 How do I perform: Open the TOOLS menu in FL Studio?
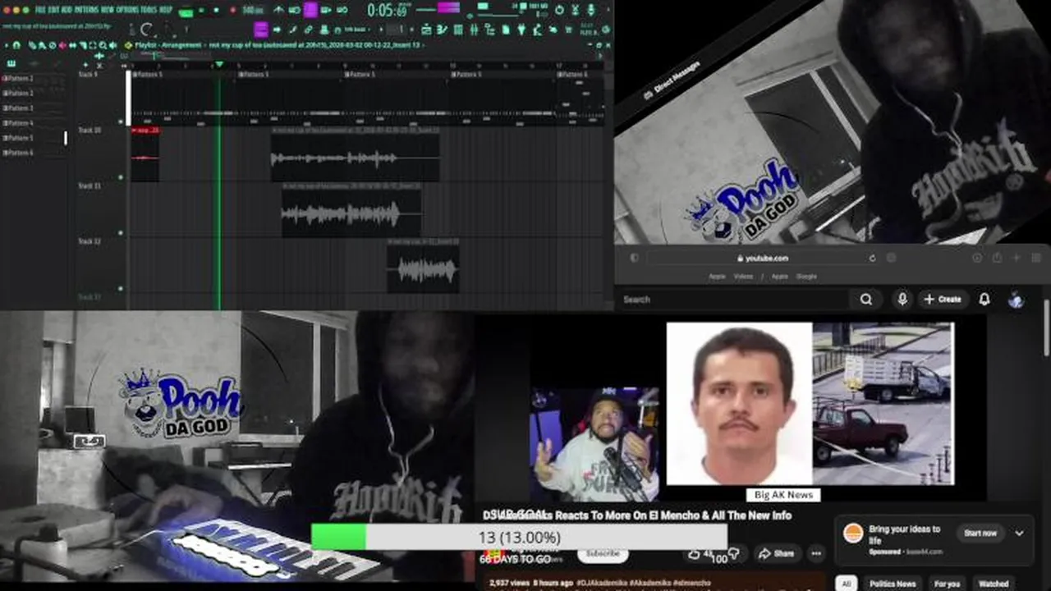[148, 10]
